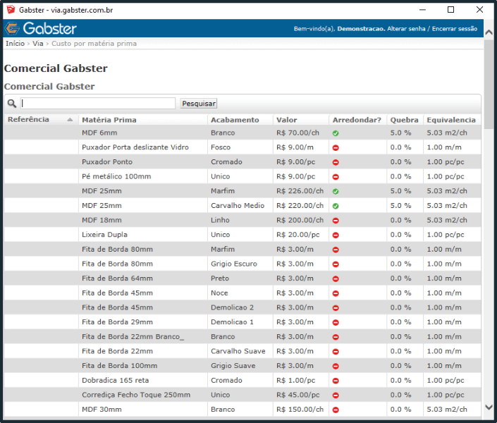Select Puxador Porta deslizante Vidro cell
The image size is (497, 423).
[135, 147]
